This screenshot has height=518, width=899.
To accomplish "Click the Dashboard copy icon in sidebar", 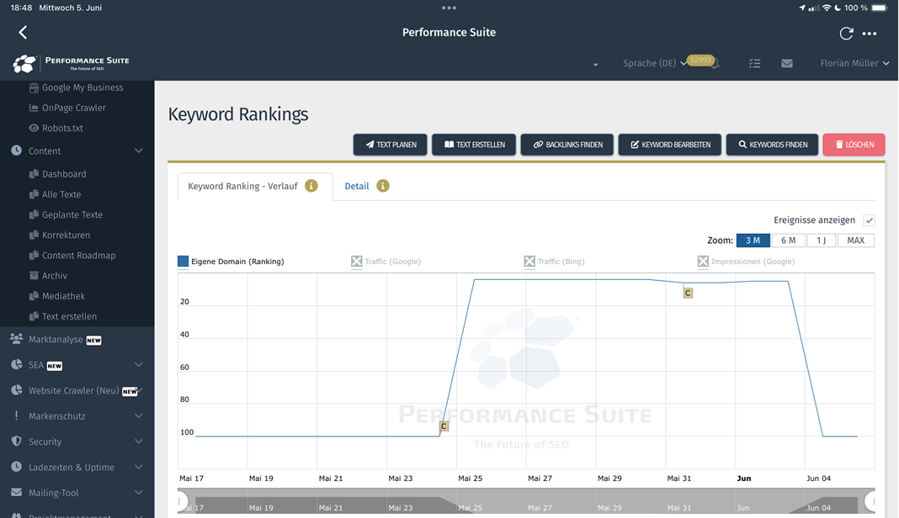I will pos(34,173).
